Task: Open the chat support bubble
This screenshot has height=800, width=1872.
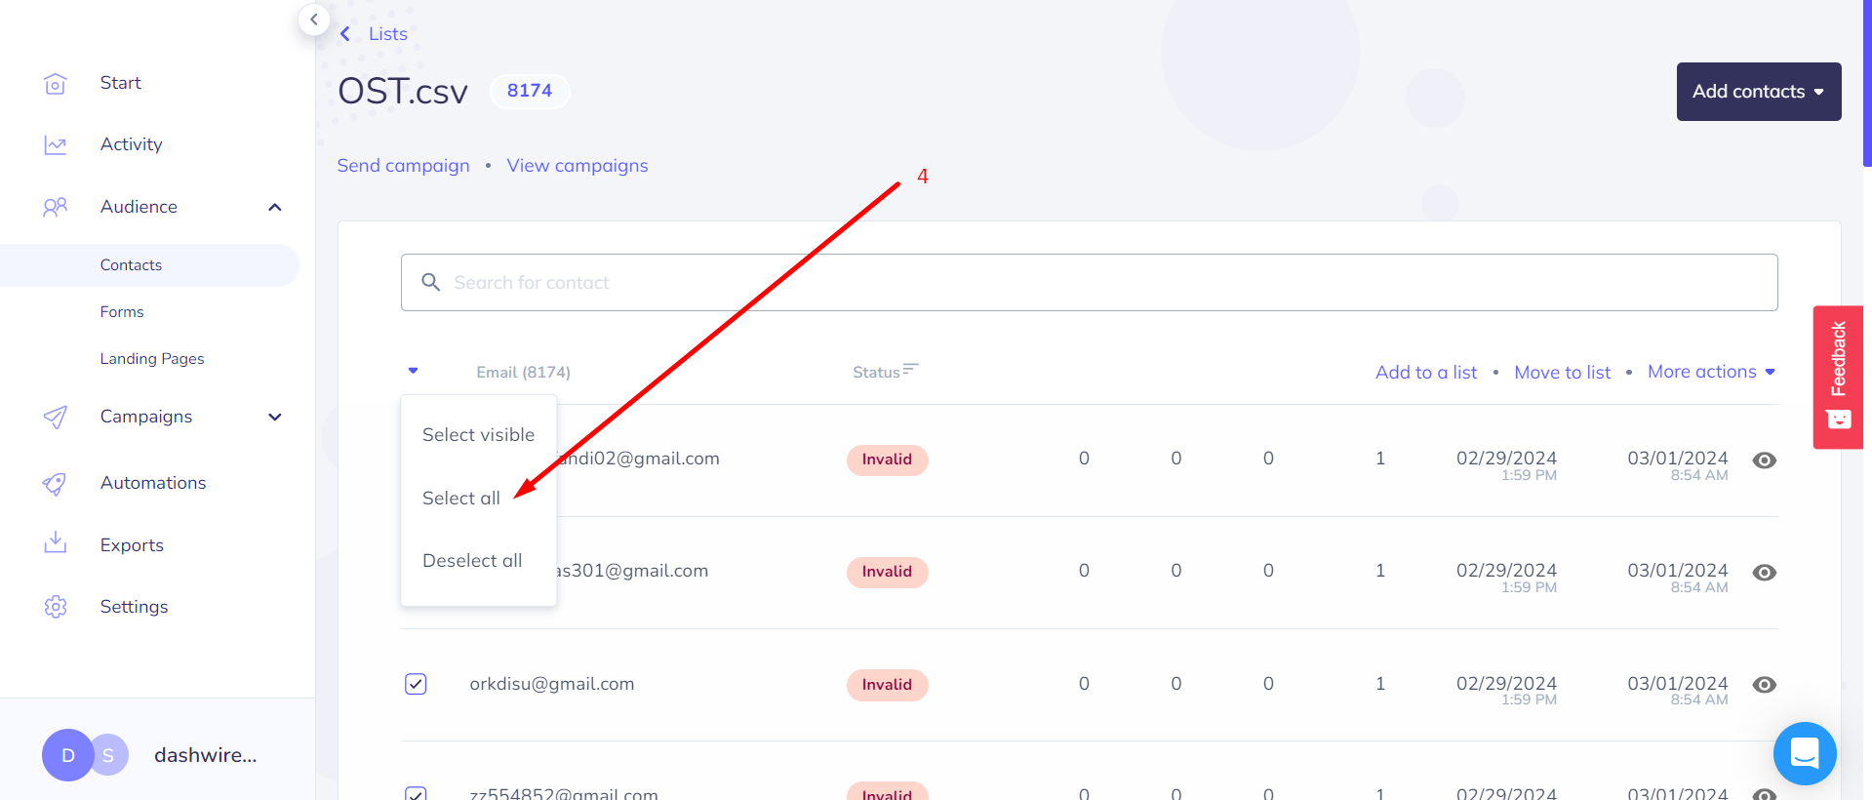Action: 1805,753
